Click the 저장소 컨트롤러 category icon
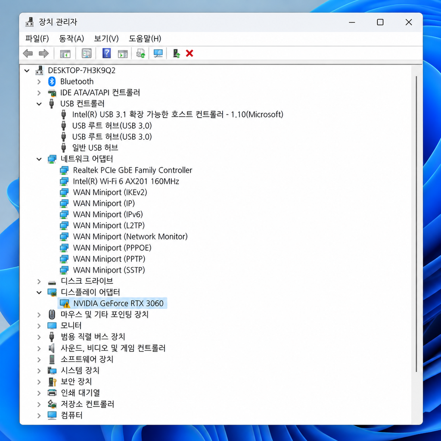441x441 pixels. 52,404
